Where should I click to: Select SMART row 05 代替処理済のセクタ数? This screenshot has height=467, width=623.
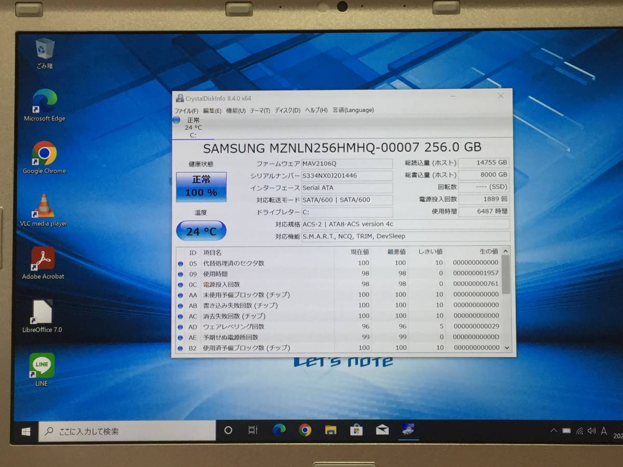coord(338,263)
